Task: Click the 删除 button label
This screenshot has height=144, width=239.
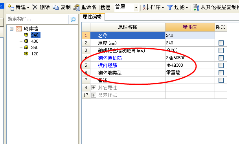Action: (x=44, y=7)
